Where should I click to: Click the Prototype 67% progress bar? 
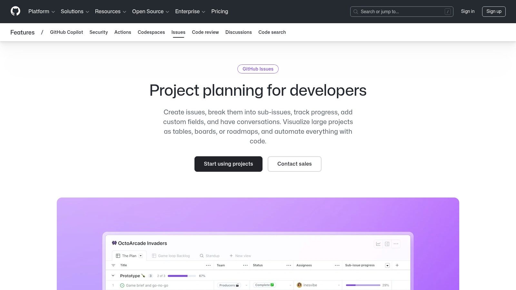coord(182,276)
